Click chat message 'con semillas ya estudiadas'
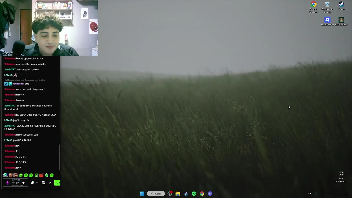 (31, 64)
